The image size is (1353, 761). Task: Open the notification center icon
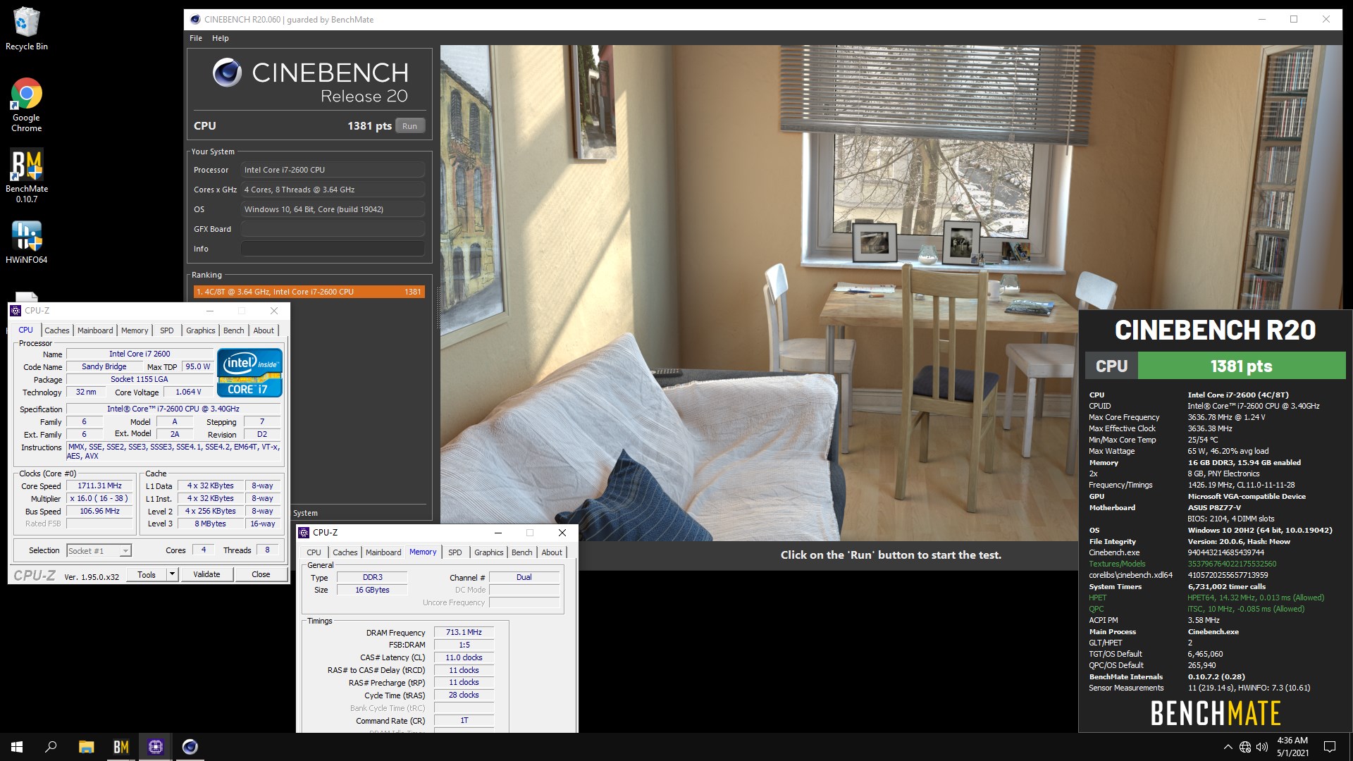click(1330, 747)
